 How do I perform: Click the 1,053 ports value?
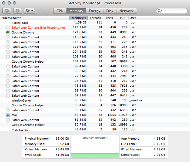pyautogui.click(x=112, y=115)
